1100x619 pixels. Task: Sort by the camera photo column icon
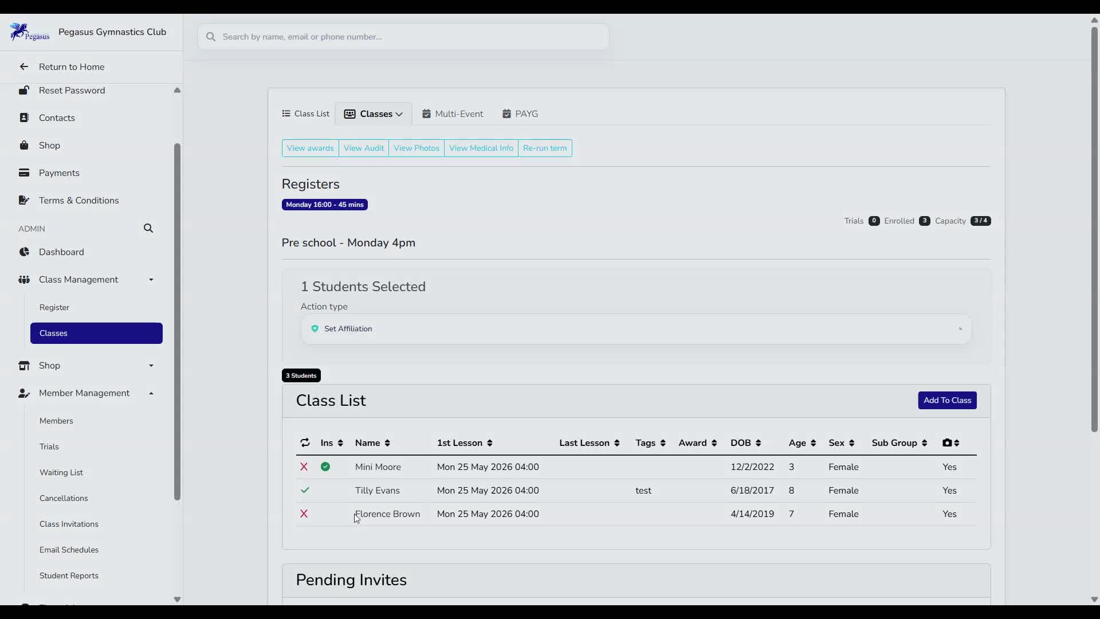[951, 442]
